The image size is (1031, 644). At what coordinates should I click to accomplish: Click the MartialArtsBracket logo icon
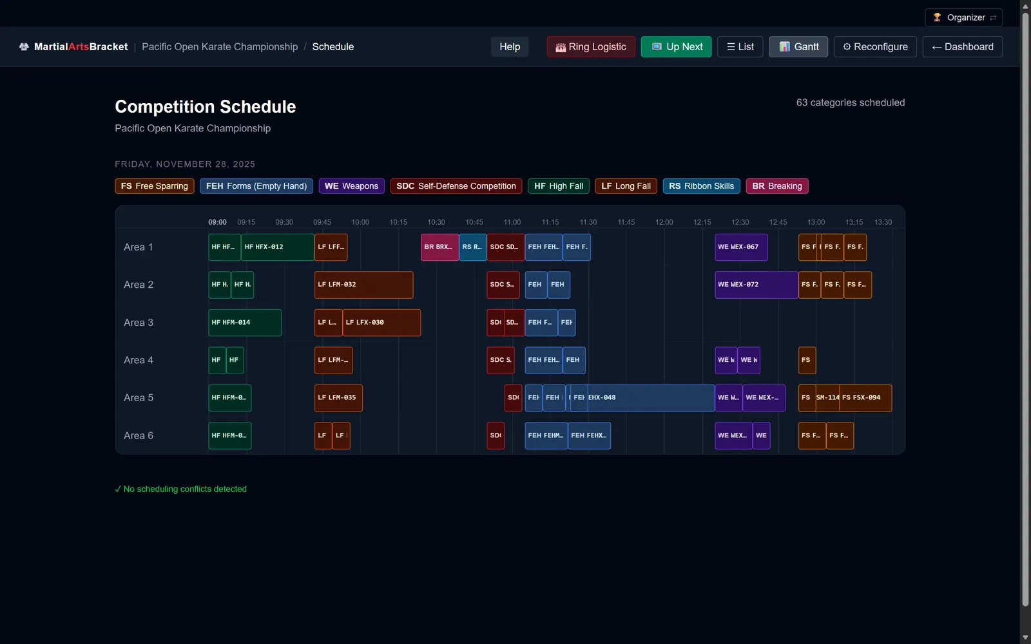click(24, 47)
